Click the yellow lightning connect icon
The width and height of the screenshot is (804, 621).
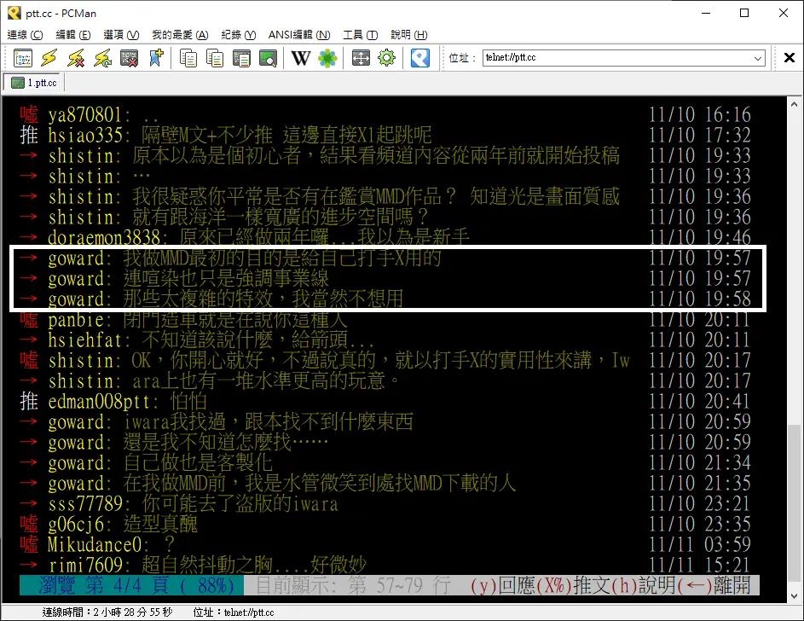[x=49, y=58]
